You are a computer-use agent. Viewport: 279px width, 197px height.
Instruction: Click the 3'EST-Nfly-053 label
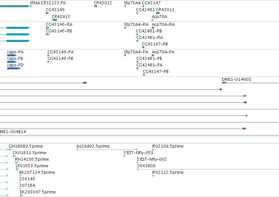(x=138, y=152)
